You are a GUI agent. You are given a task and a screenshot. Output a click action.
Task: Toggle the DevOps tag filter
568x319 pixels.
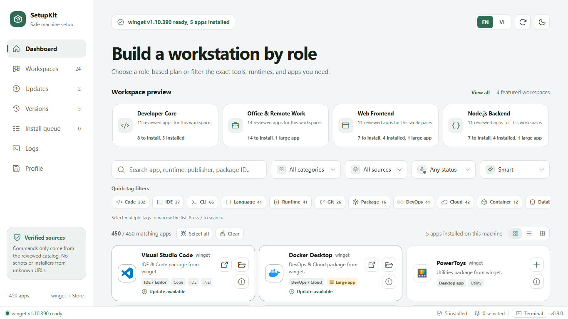coord(414,202)
